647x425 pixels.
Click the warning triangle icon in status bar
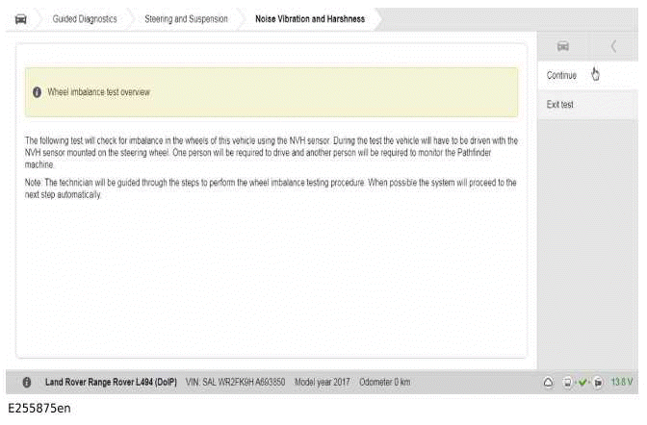tap(548, 382)
